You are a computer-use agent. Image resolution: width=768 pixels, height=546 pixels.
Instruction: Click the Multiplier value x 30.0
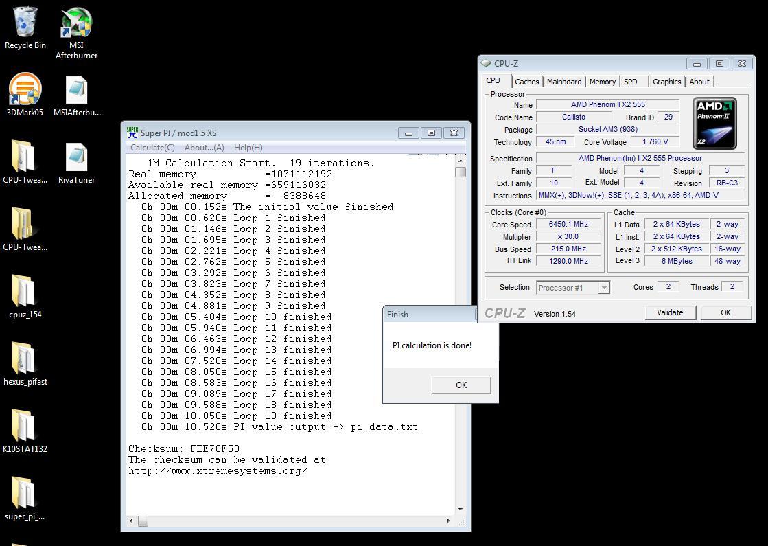568,236
